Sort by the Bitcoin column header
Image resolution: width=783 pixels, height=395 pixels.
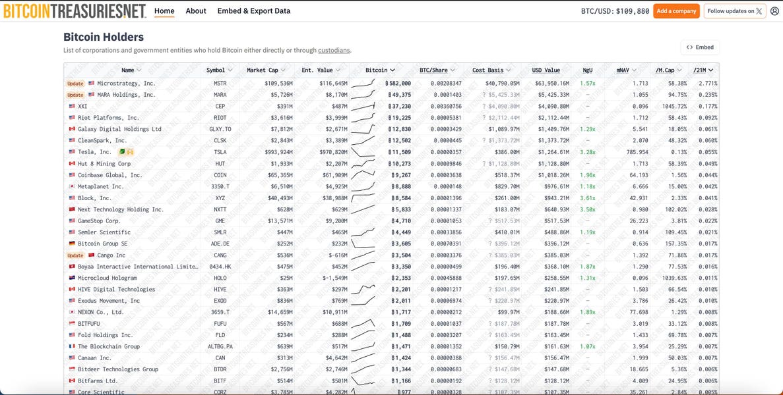coord(380,70)
